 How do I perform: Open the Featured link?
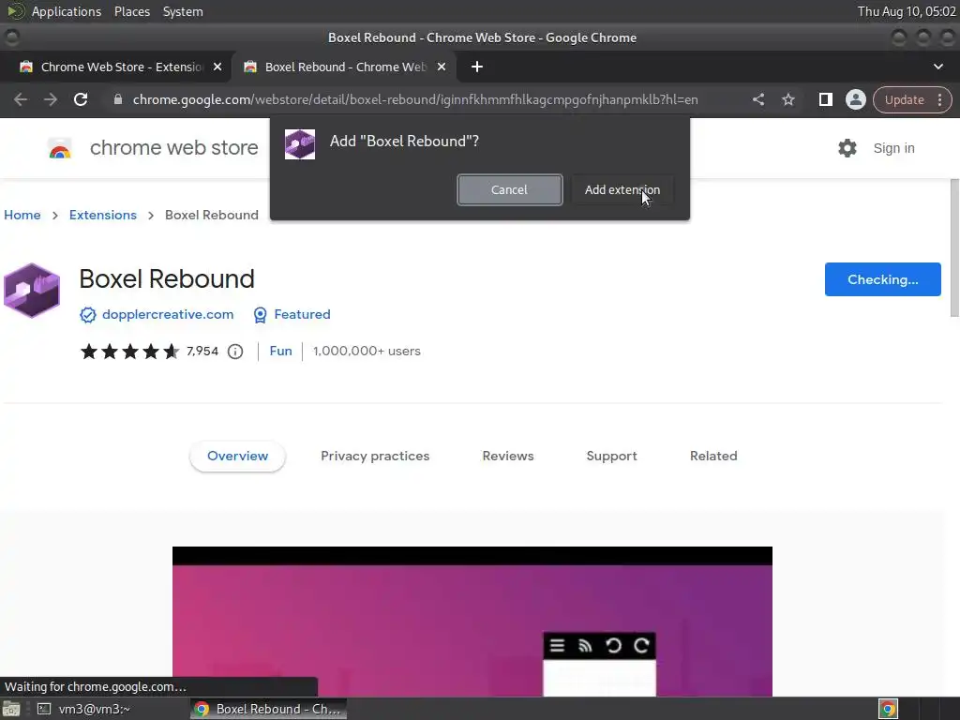click(302, 314)
